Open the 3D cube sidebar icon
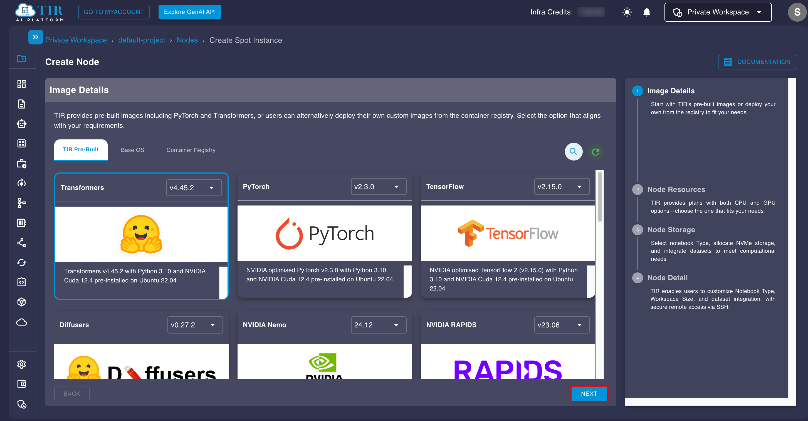This screenshot has width=808, height=421. click(x=21, y=302)
